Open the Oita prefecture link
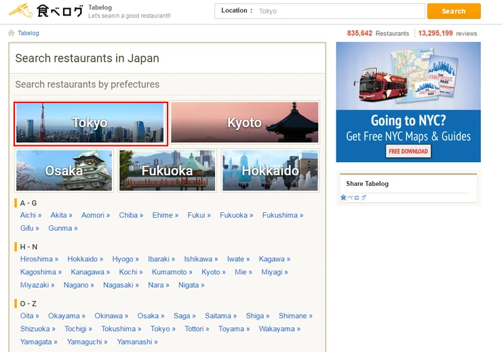Screen dimensions: 502x352 pos(29,316)
